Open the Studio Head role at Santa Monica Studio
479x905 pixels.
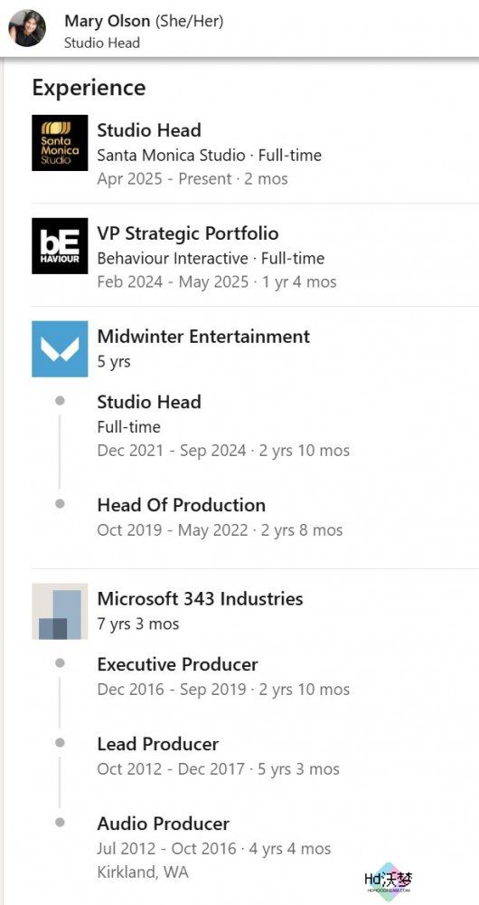point(149,130)
